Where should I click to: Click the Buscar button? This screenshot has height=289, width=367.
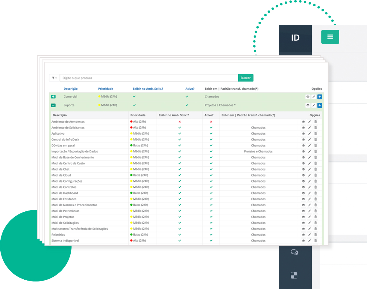click(246, 78)
